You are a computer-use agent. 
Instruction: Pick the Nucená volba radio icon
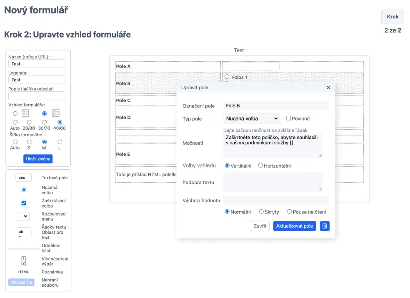pos(24,190)
